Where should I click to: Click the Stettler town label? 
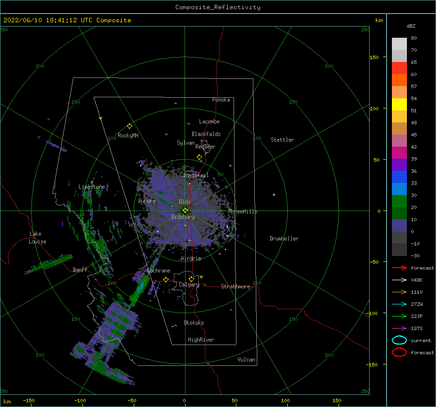pyautogui.click(x=282, y=140)
